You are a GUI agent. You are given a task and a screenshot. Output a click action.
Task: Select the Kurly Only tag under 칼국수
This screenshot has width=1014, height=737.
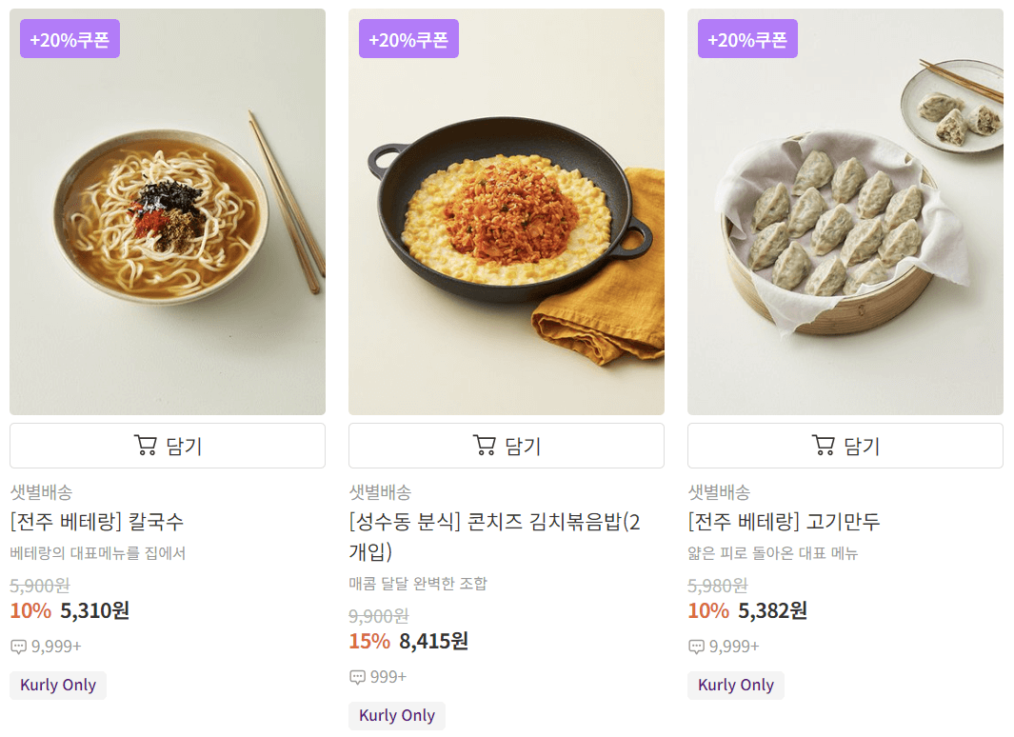57,685
